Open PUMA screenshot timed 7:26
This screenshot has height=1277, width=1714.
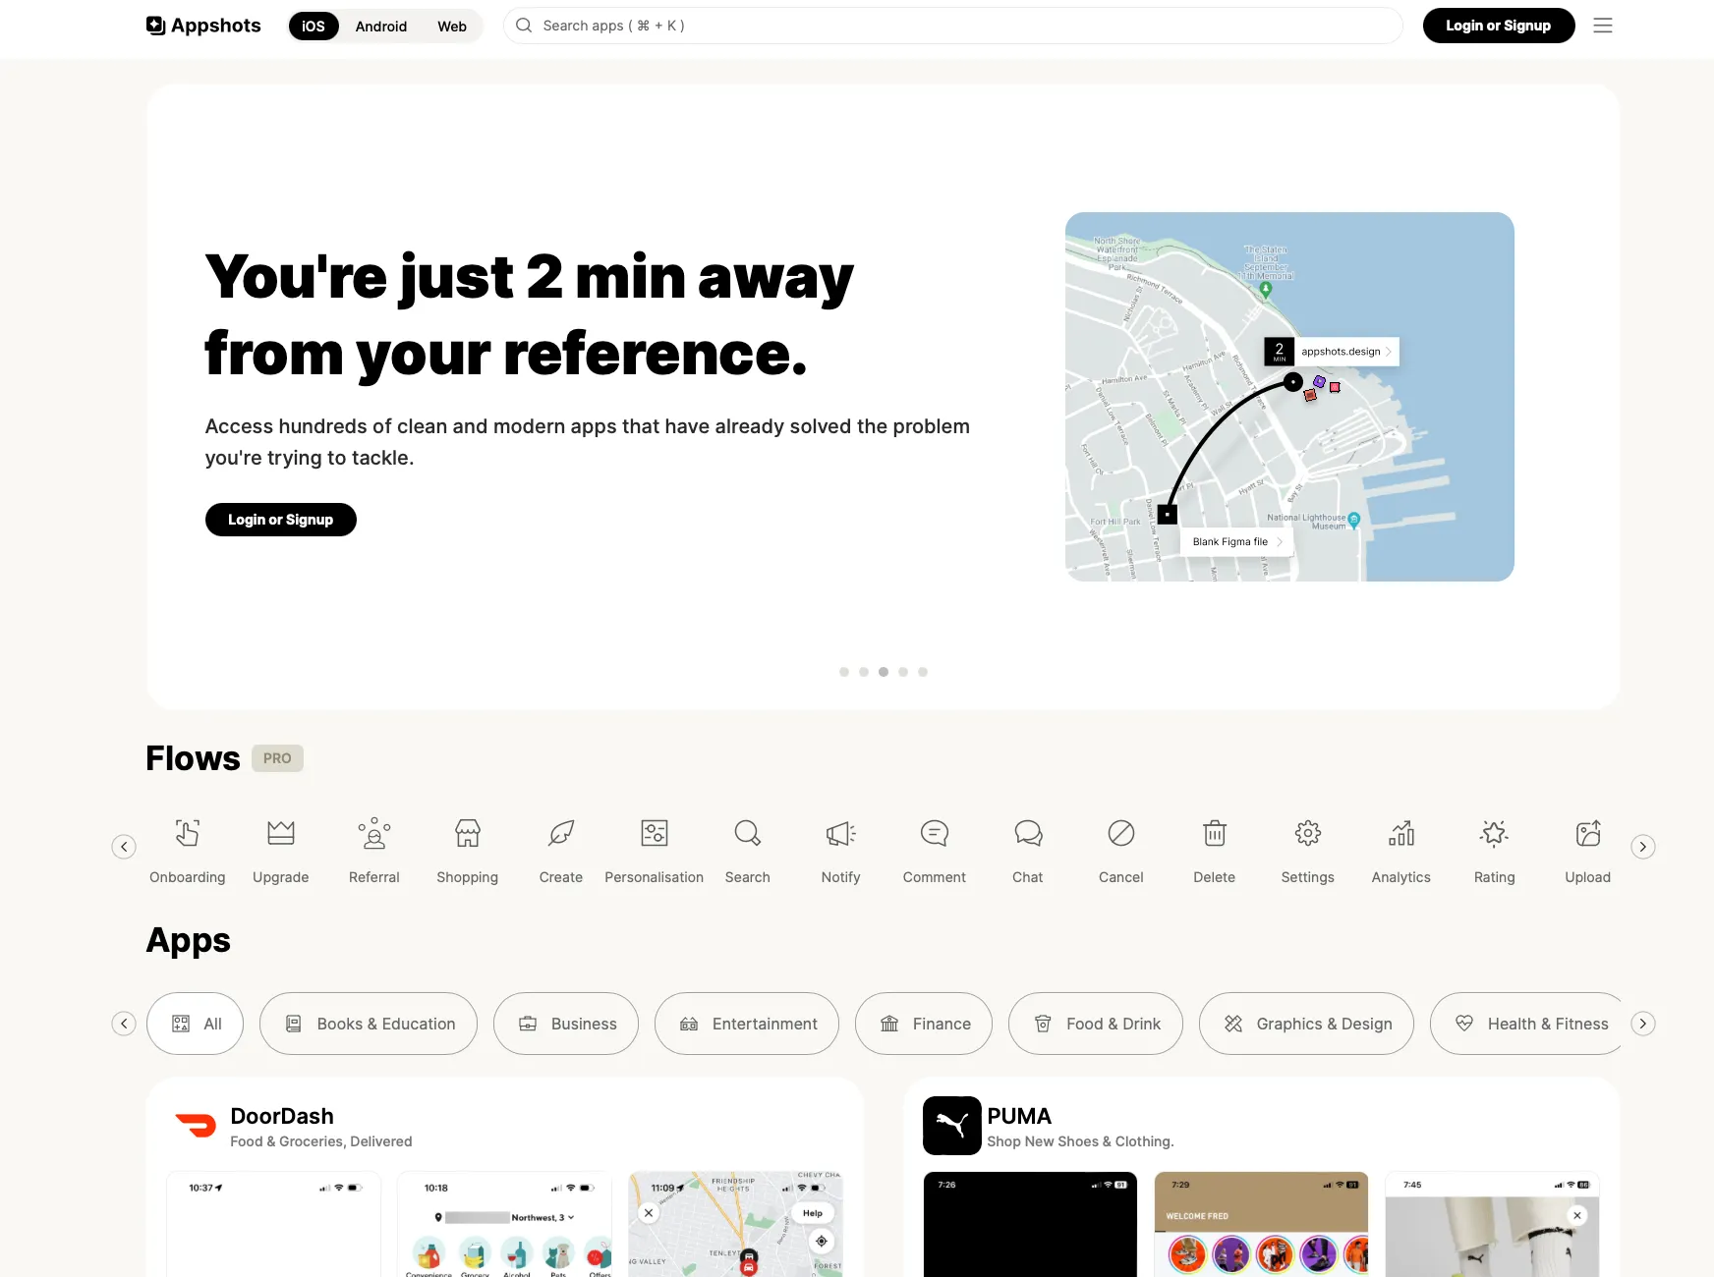pyautogui.click(x=1030, y=1224)
